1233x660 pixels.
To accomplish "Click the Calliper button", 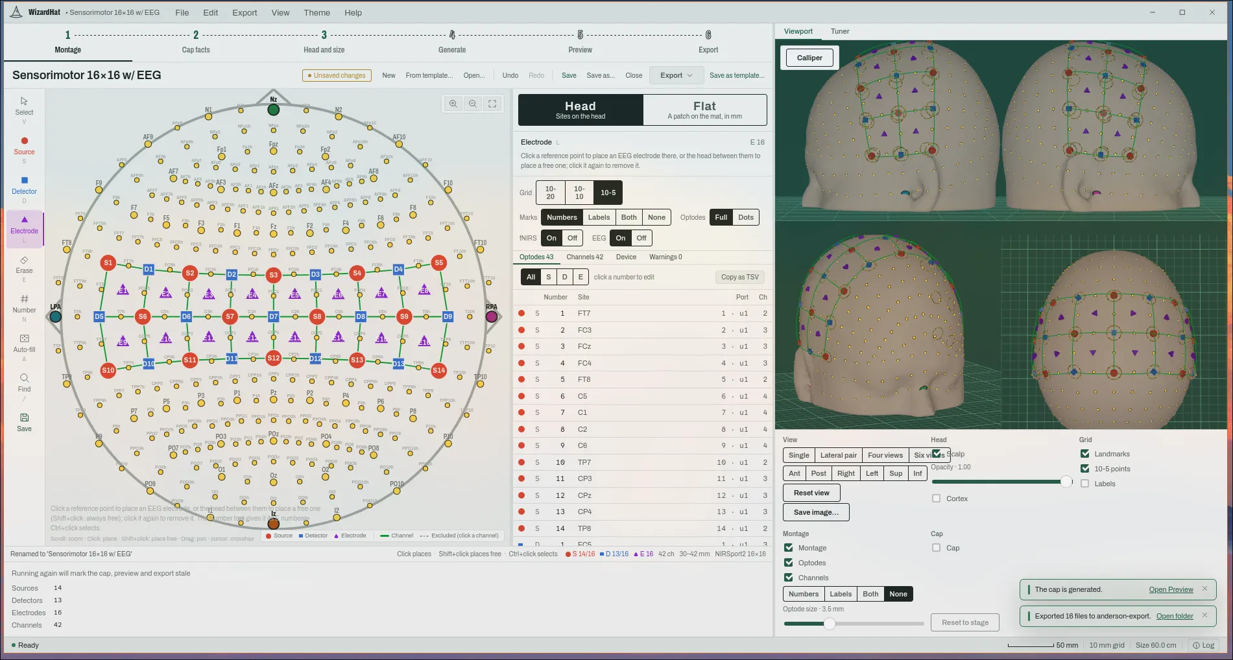I will tap(809, 58).
